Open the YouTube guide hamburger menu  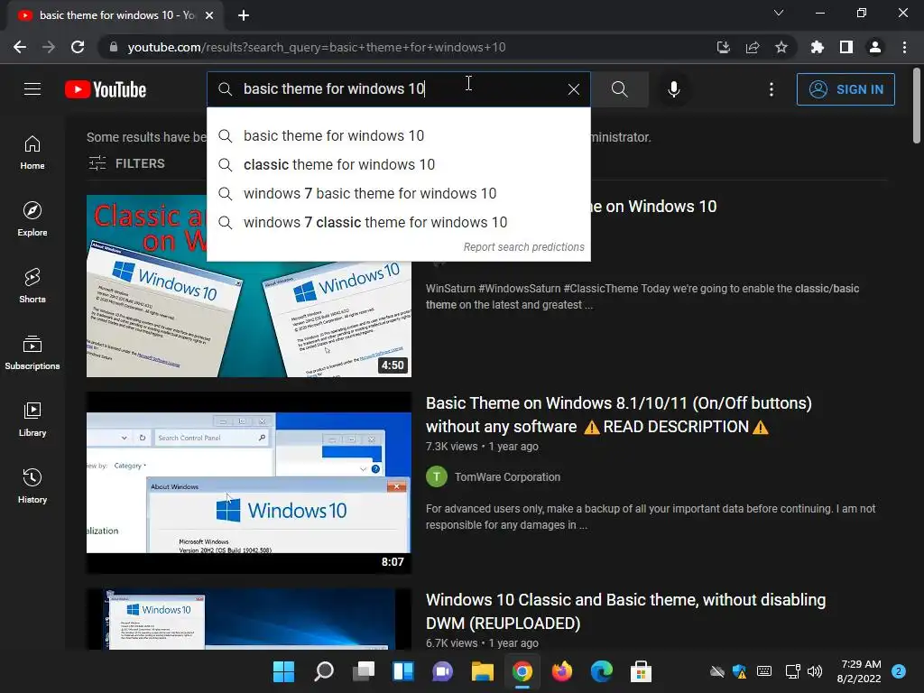[x=32, y=89]
